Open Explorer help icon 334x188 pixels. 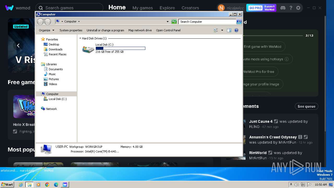(x=236, y=30)
